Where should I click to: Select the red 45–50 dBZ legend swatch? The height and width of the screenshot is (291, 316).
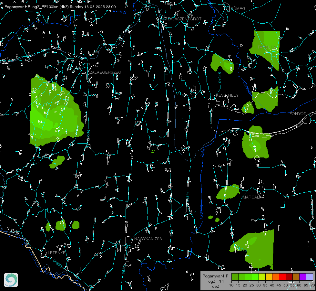(282, 277)
